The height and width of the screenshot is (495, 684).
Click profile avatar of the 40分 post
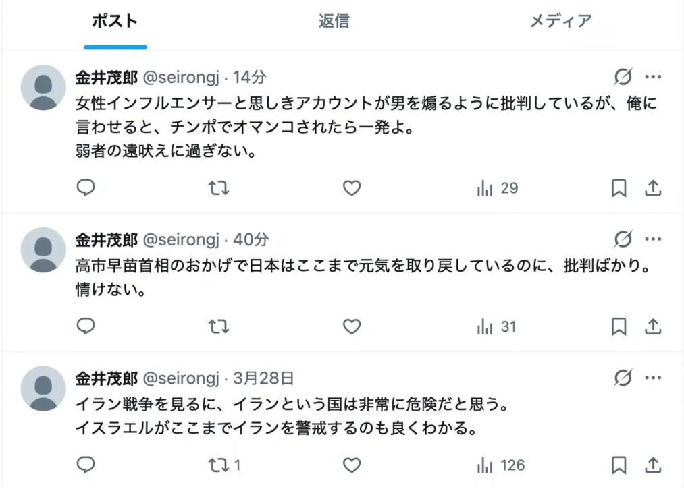pos(44,250)
